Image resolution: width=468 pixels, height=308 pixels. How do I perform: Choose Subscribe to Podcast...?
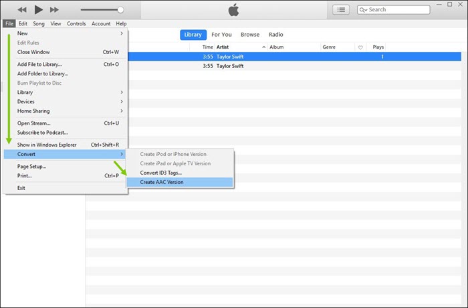tap(66, 133)
